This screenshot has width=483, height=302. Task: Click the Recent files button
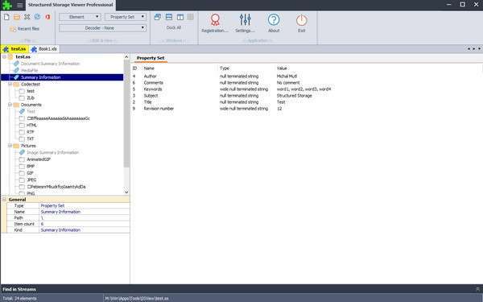[24, 29]
